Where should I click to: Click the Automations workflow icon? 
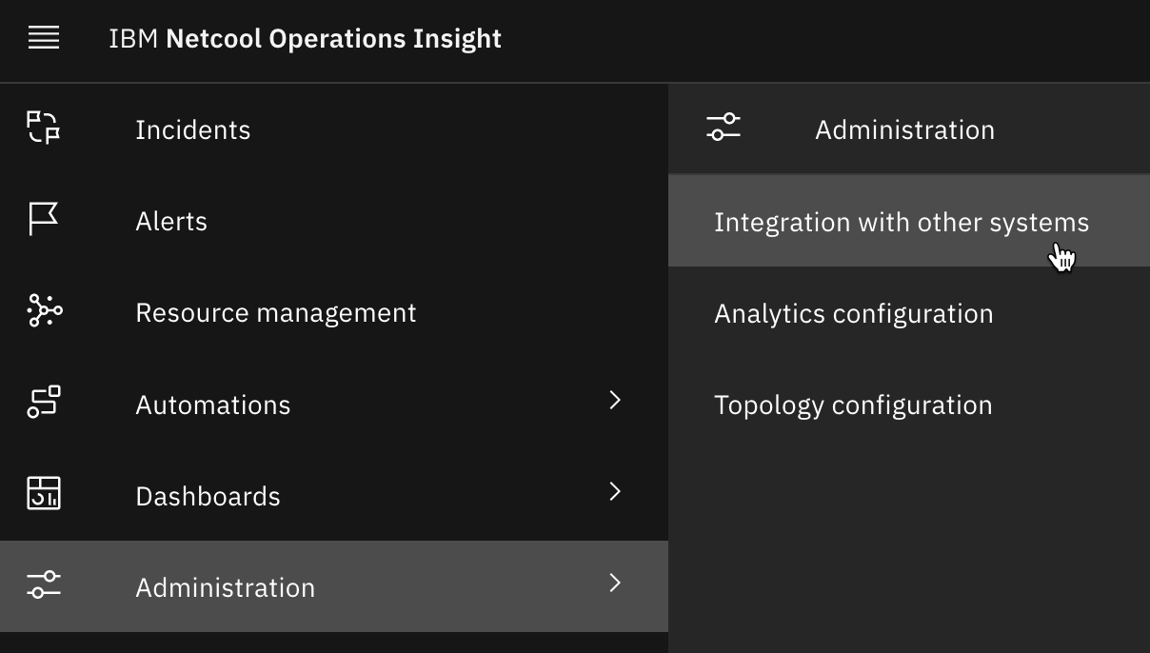click(x=44, y=402)
